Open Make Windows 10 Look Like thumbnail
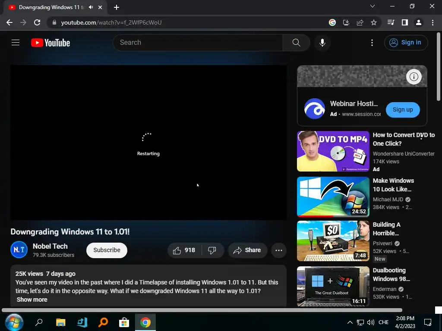Screen dimensions: 442x331 coord(333,197)
